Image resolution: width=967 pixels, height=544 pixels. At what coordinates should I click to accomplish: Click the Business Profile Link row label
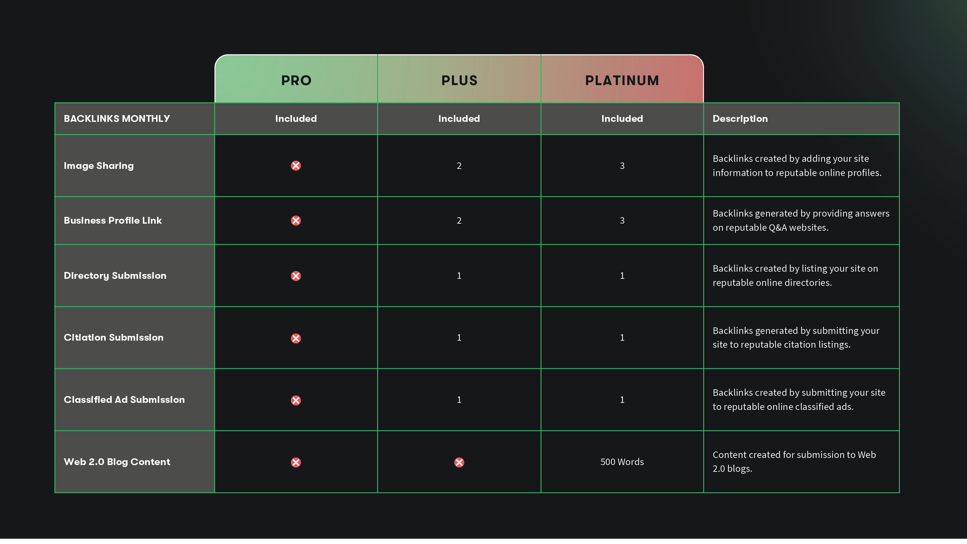(x=112, y=220)
